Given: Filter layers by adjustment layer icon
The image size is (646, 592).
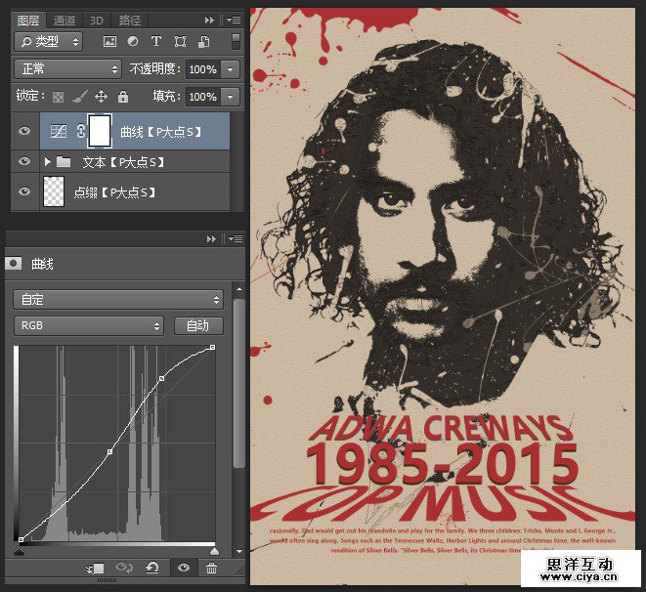Looking at the screenshot, I should click(x=133, y=41).
